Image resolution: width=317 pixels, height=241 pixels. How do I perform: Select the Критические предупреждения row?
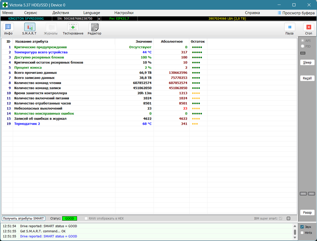click(x=149, y=47)
